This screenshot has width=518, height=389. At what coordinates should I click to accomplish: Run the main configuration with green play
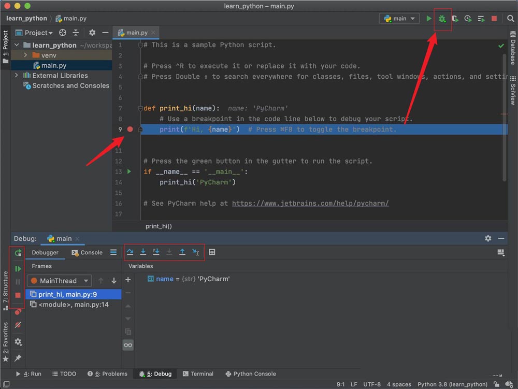(x=428, y=19)
